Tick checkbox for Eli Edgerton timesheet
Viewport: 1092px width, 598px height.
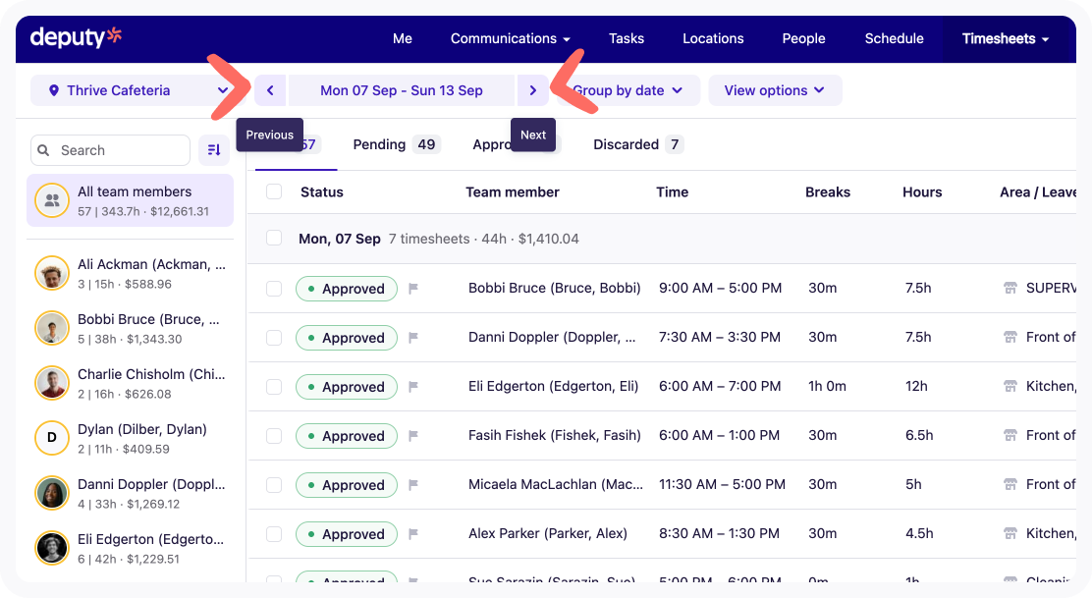point(274,386)
